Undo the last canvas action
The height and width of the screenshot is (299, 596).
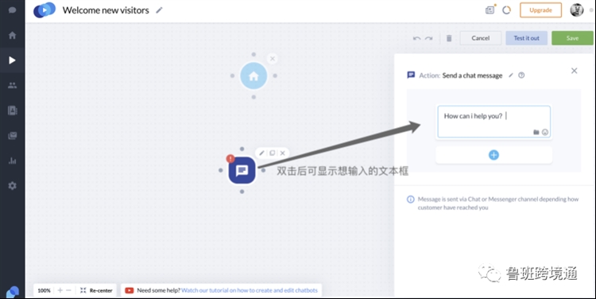point(416,38)
